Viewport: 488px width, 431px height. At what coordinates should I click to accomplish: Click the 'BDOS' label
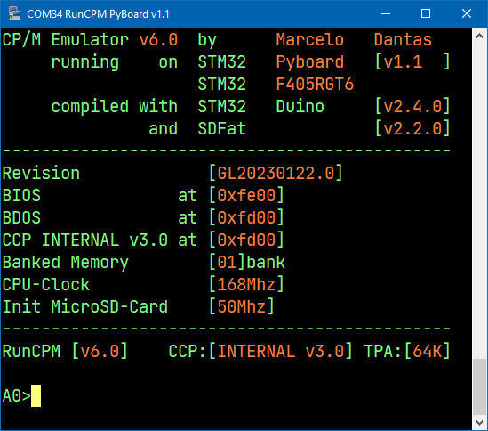[x=21, y=217]
